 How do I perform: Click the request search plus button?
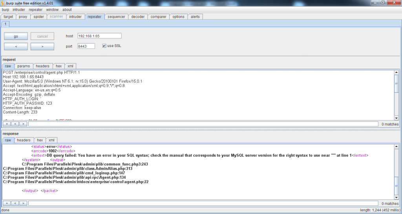tap(7, 124)
